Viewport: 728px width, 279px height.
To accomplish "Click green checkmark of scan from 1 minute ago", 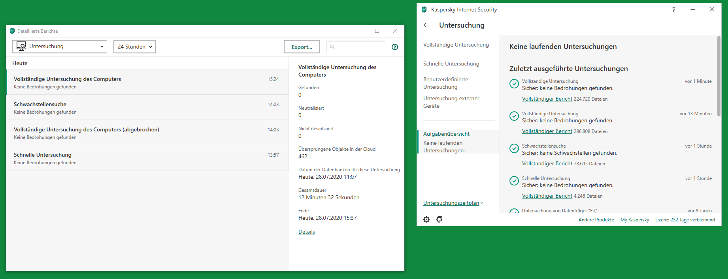I will [514, 84].
